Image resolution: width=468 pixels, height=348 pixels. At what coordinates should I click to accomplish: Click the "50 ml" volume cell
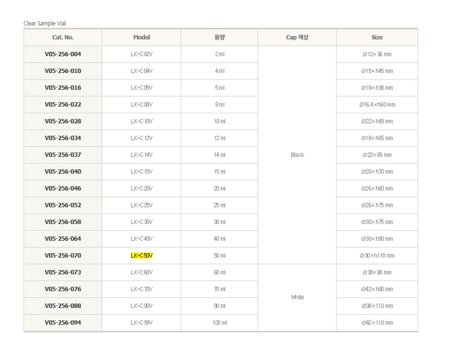[220, 255]
